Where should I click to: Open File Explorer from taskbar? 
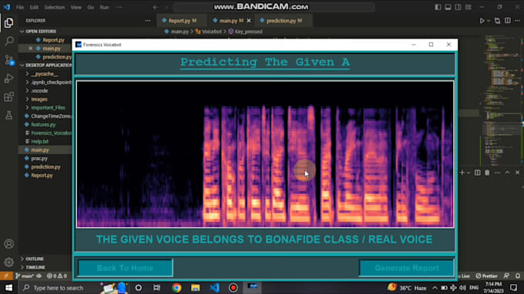point(196,288)
